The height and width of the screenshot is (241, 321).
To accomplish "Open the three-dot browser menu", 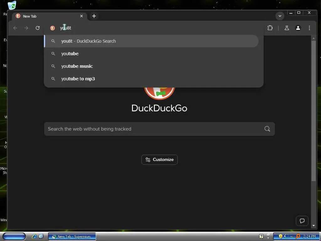I will [309, 28].
